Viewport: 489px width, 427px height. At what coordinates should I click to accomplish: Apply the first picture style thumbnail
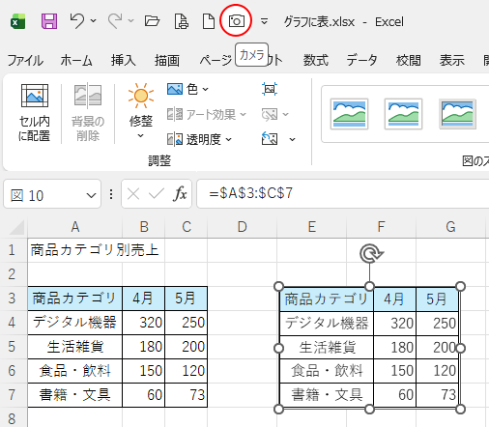tap(349, 114)
